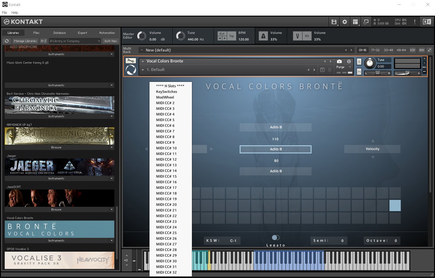435x278 pixels.
Task: Click the Manage Libraries button
Action: (x=25, y=41)
